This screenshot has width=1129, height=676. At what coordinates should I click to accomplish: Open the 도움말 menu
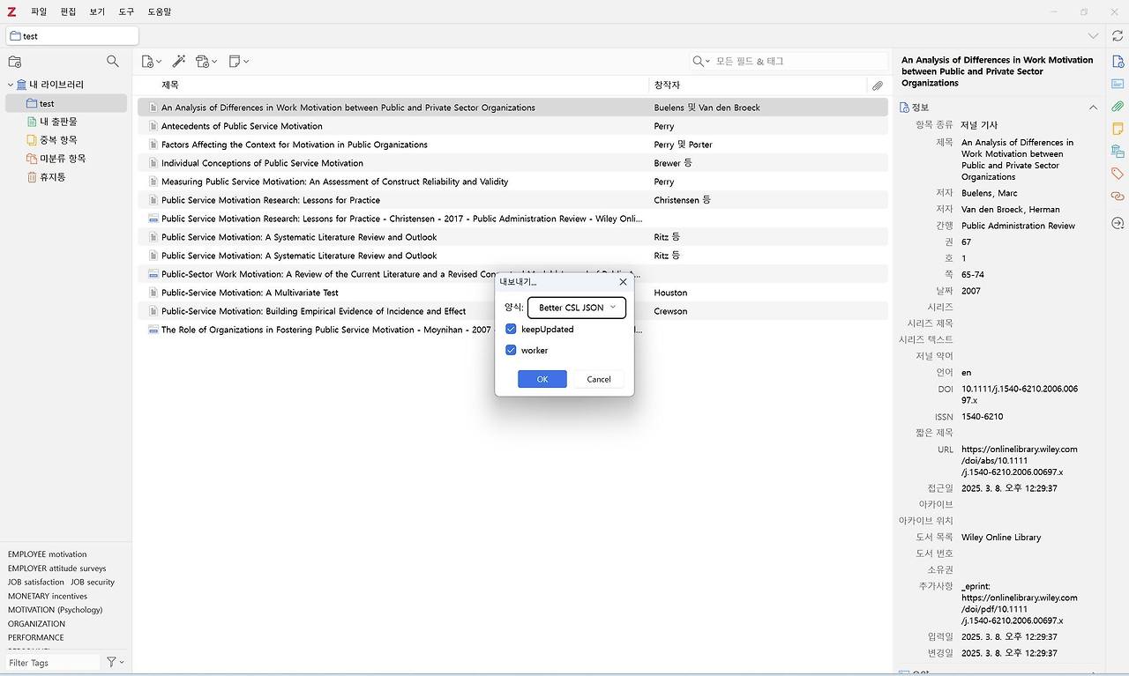[160, 11]
